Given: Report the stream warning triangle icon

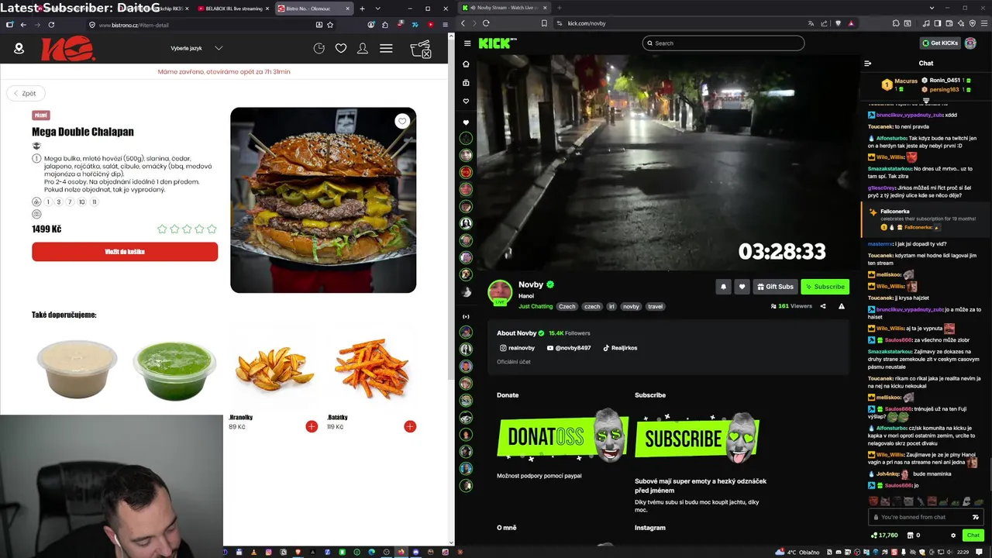Looking at the screenshot, I should pos(842,306).
